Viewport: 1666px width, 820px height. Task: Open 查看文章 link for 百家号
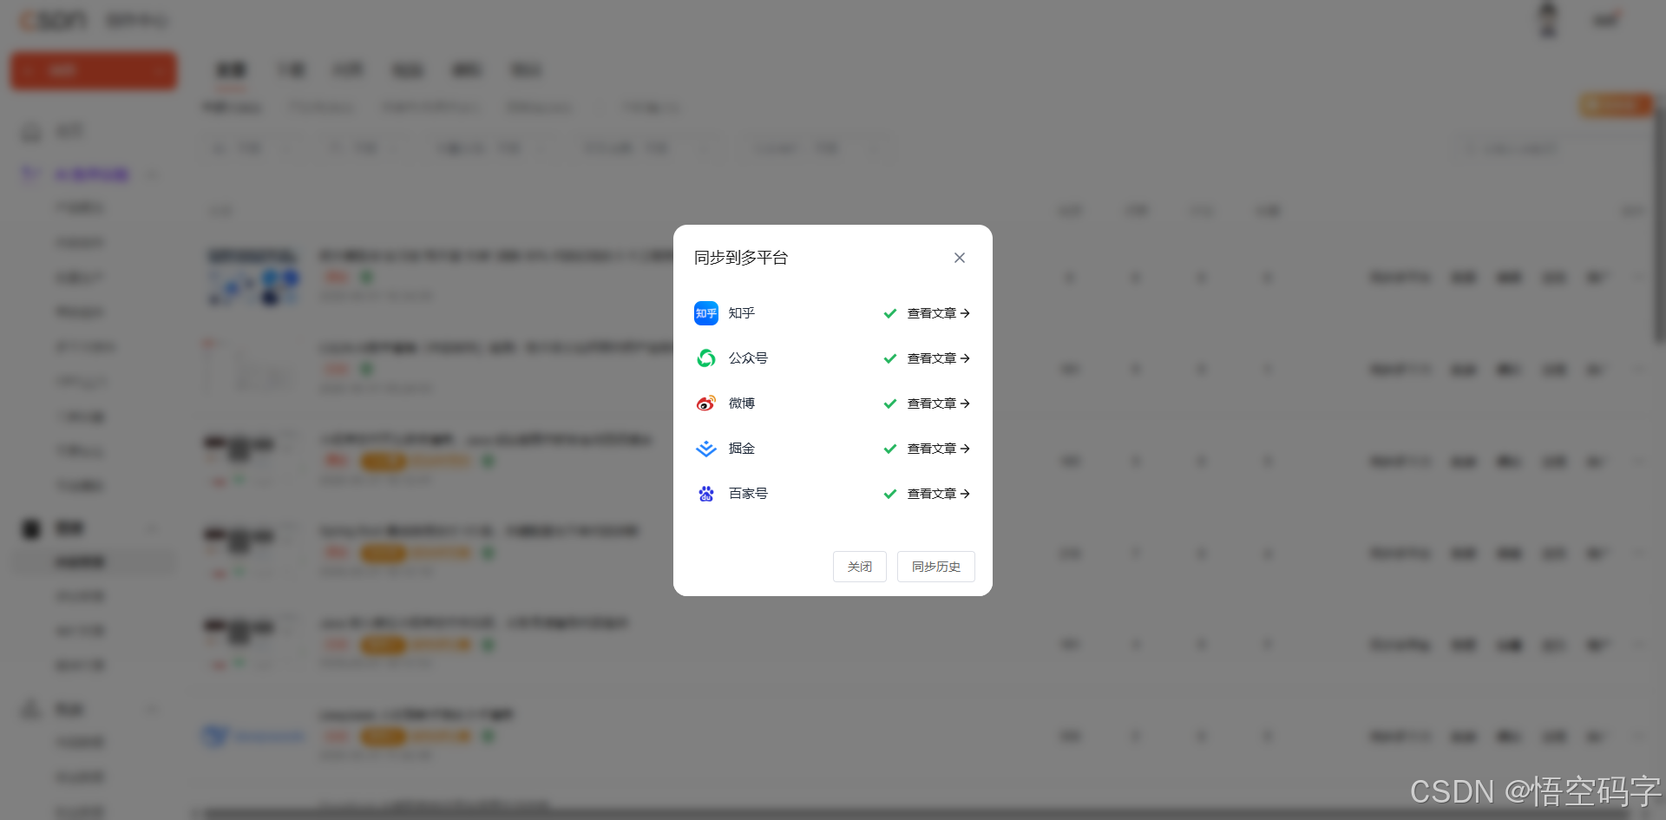click(x=938, y=494)
